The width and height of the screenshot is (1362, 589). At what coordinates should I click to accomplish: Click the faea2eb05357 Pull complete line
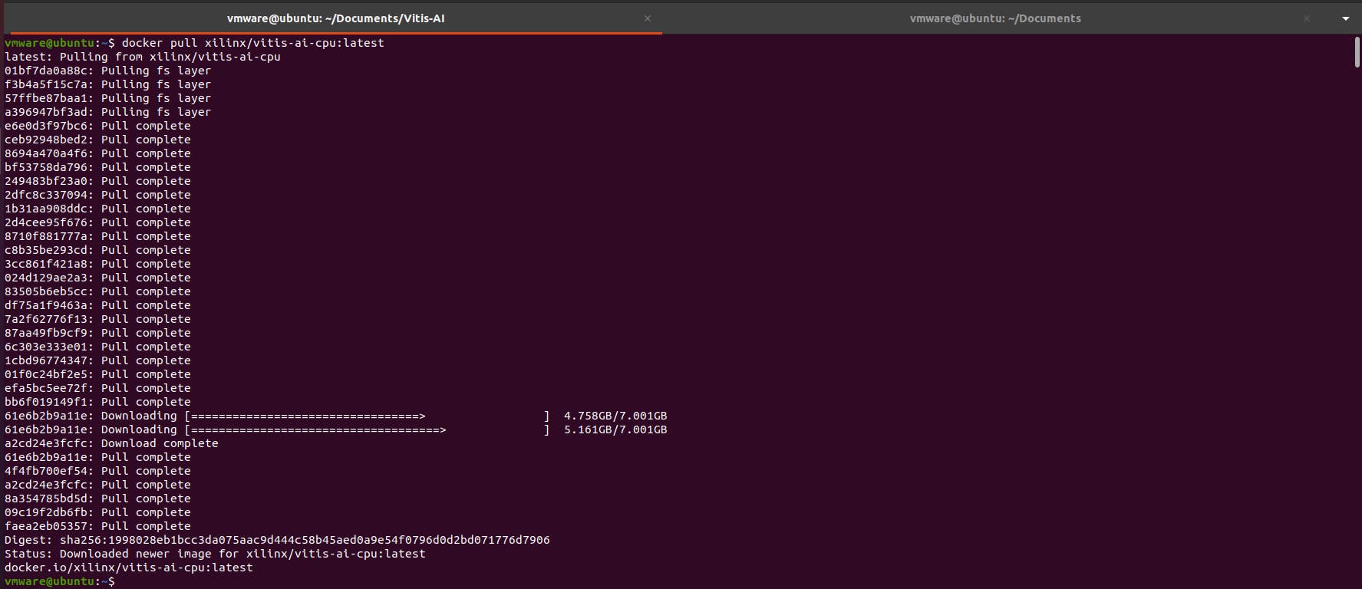[x=97, y=526]
